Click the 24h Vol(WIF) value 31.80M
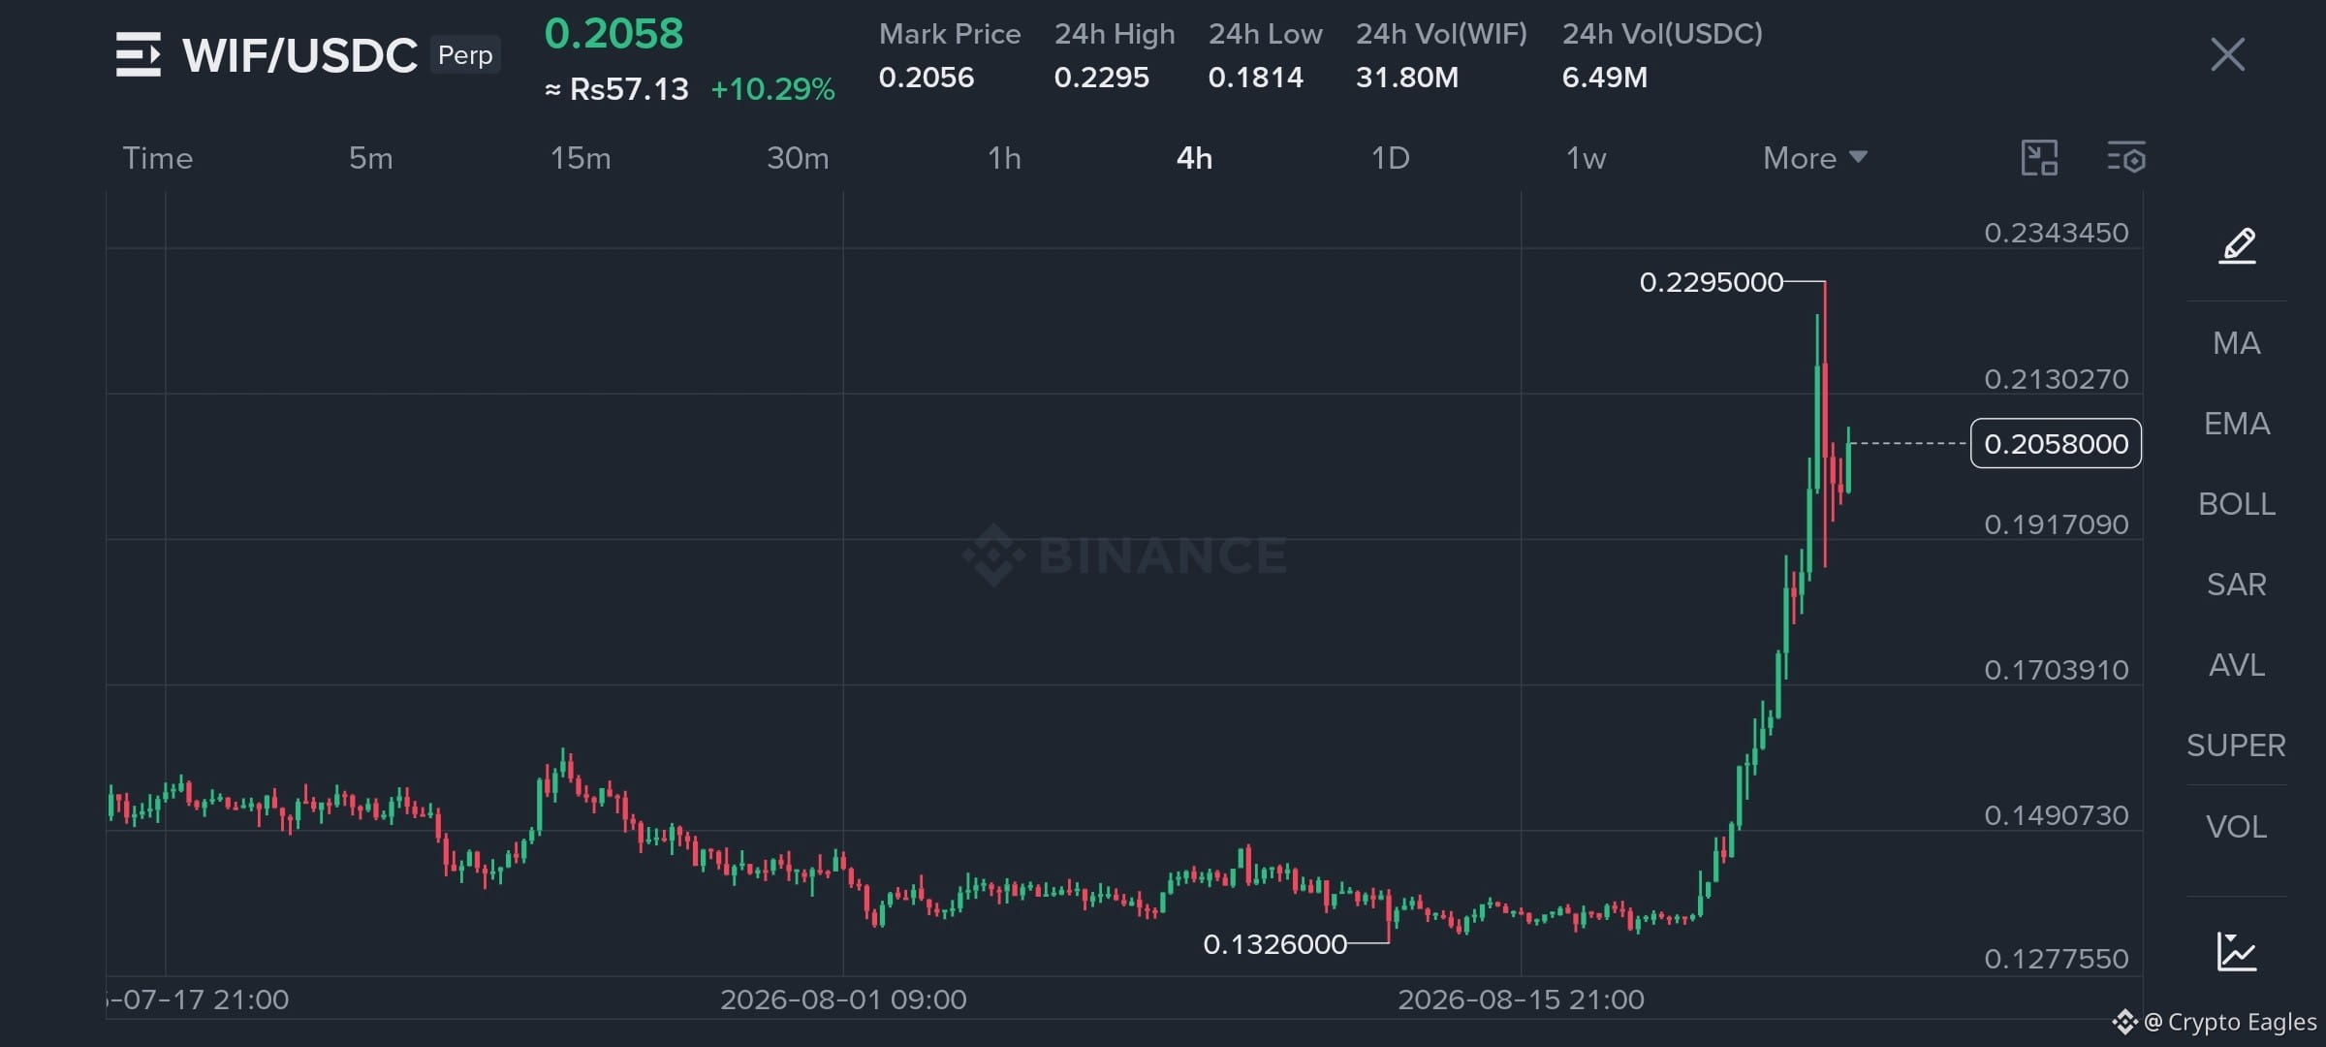The image size is (2326, 1047). (x=1406, y=78)
